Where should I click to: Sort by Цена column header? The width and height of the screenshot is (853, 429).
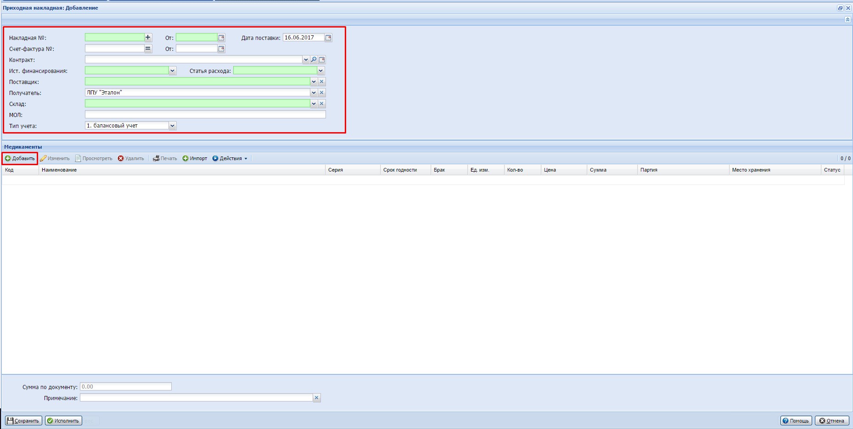click(564, 170)
